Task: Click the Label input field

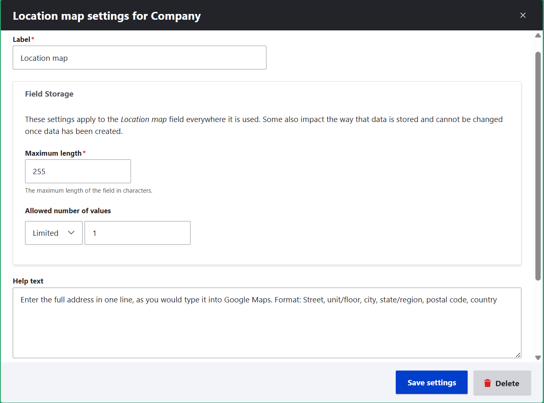Action: [140, 58]
